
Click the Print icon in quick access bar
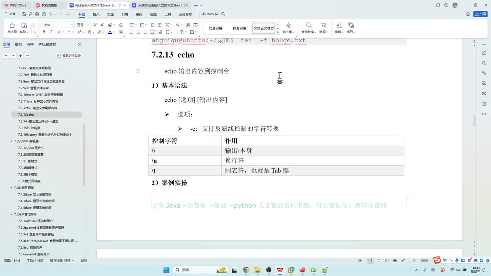(37, 14)
